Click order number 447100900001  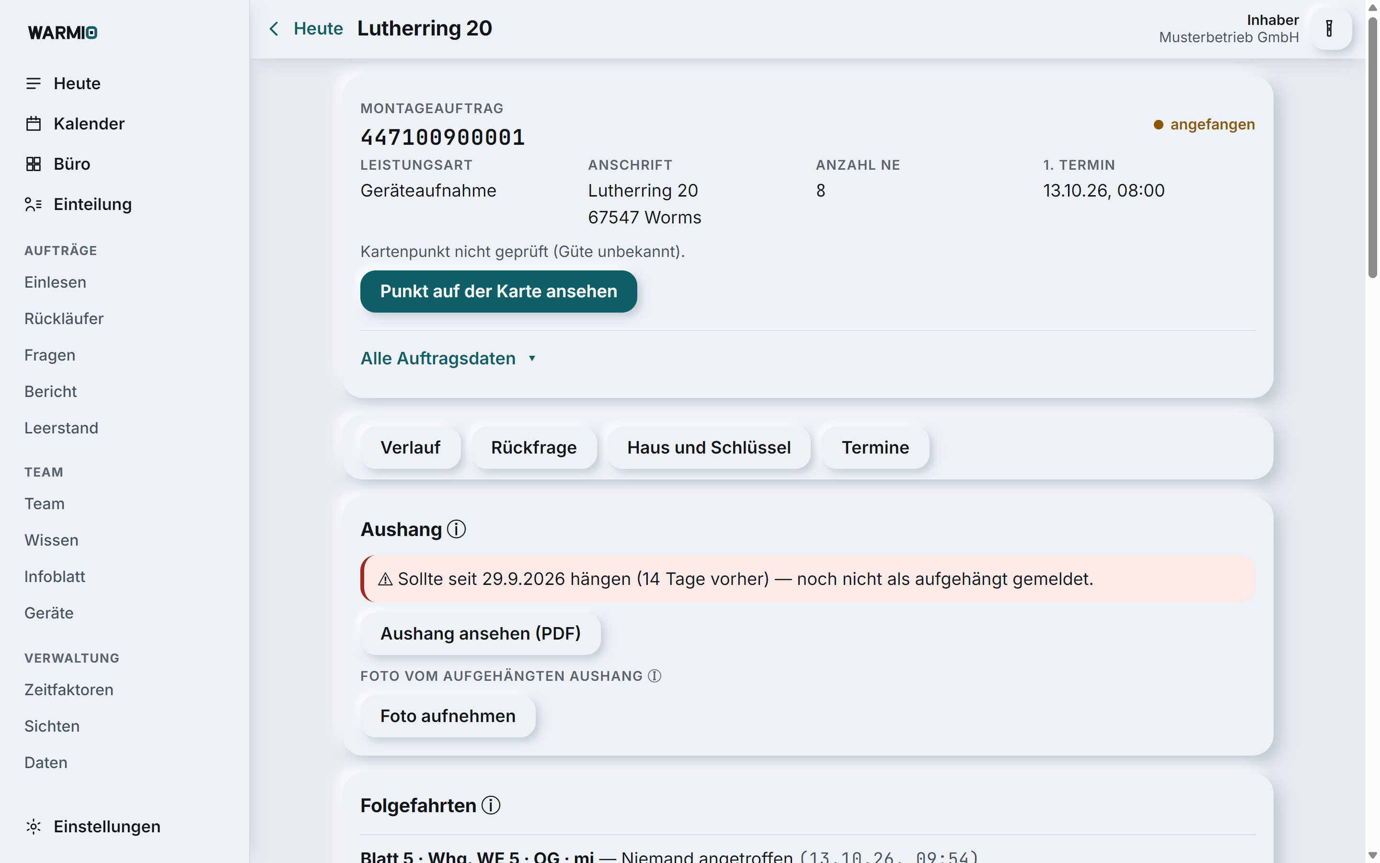click(x=443, y=138)
